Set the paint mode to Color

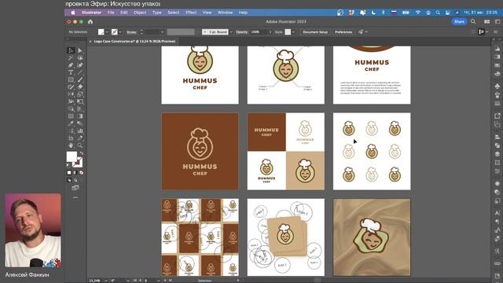(x=69, y=173)
